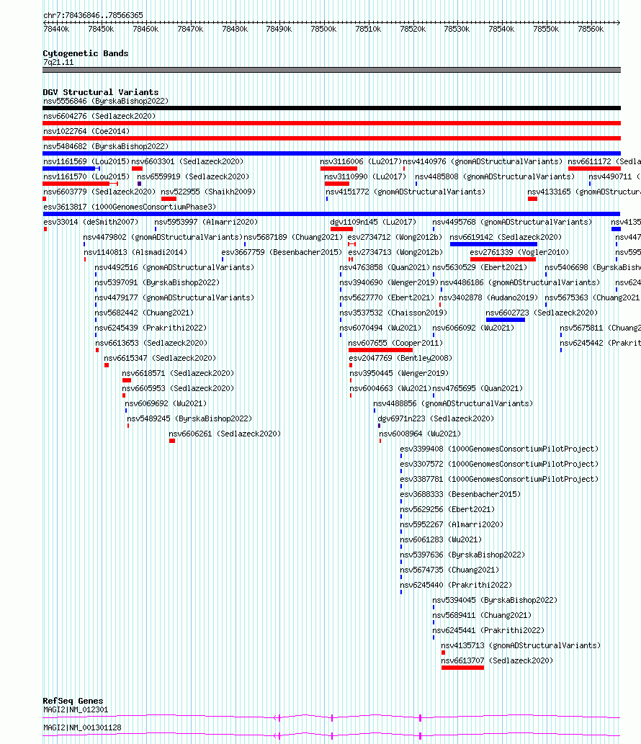Image resolution: width=641 pixels, height=744 pixels.
Task: Select the blue bar under nsv6602723 (Sedlazeck2020)
Action: point(506,320)
